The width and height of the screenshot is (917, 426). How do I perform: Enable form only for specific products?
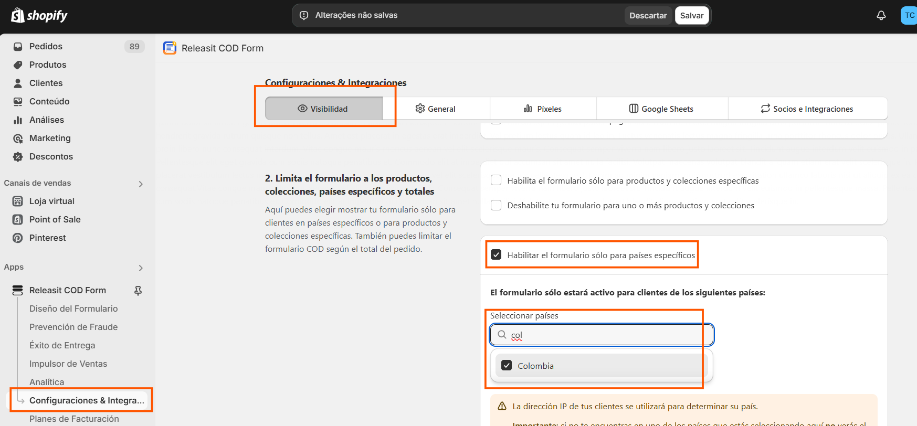click(496, 180)
